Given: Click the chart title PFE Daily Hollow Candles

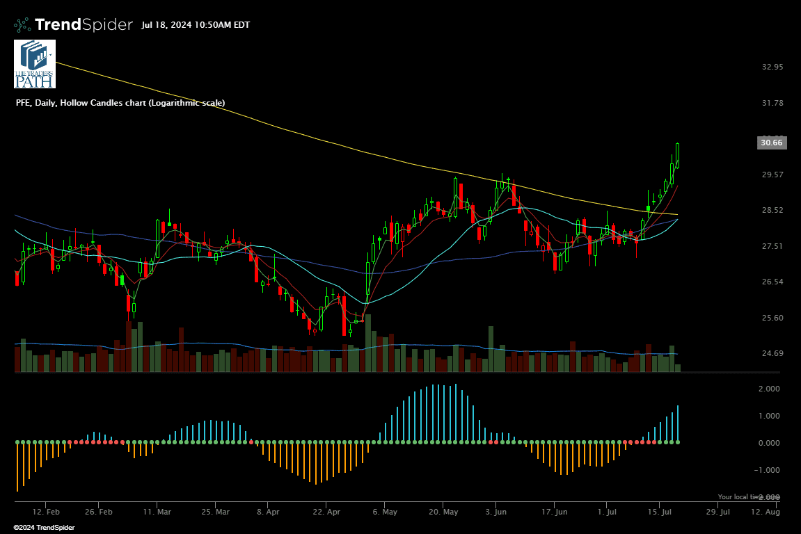Looking at the screenshot, I should [120, 103].
